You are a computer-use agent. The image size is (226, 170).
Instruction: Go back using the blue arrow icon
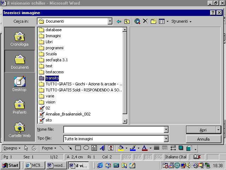pyautogui.click(x=119, y=21)
